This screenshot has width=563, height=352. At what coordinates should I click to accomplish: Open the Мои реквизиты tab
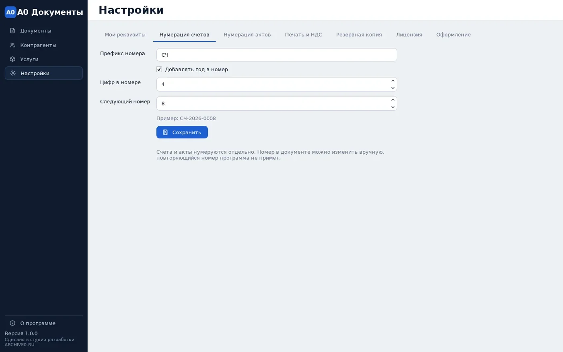tap(125, 35)
